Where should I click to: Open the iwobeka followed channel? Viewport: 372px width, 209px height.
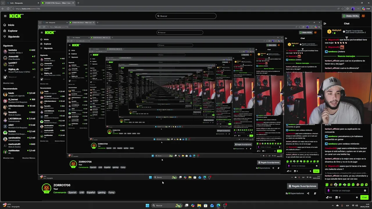[x=19, y=51]
